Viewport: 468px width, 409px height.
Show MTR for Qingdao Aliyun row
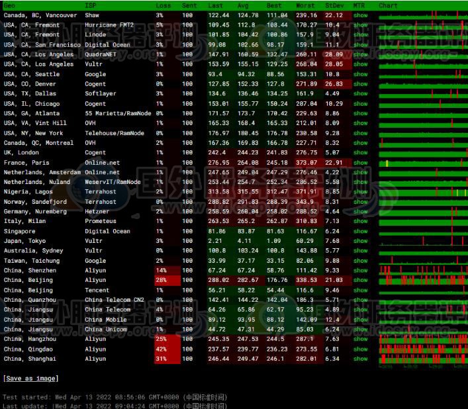(x=361, y=349)
